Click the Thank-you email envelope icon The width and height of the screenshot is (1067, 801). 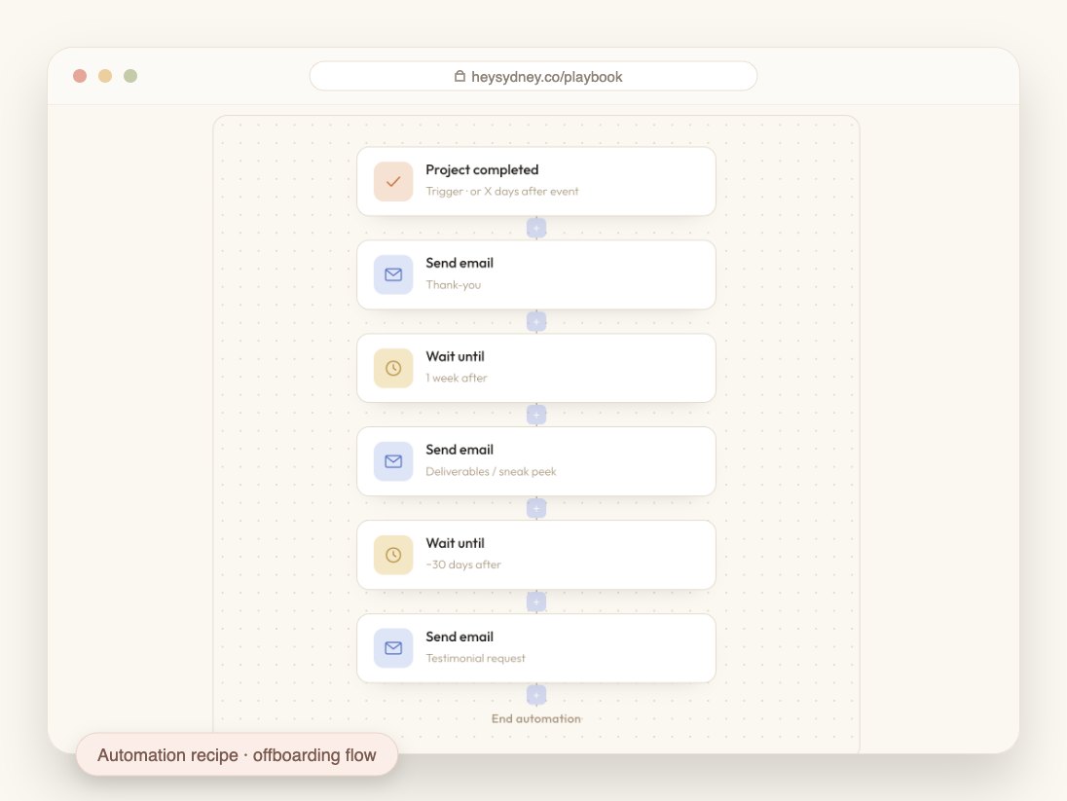[393, 274]
